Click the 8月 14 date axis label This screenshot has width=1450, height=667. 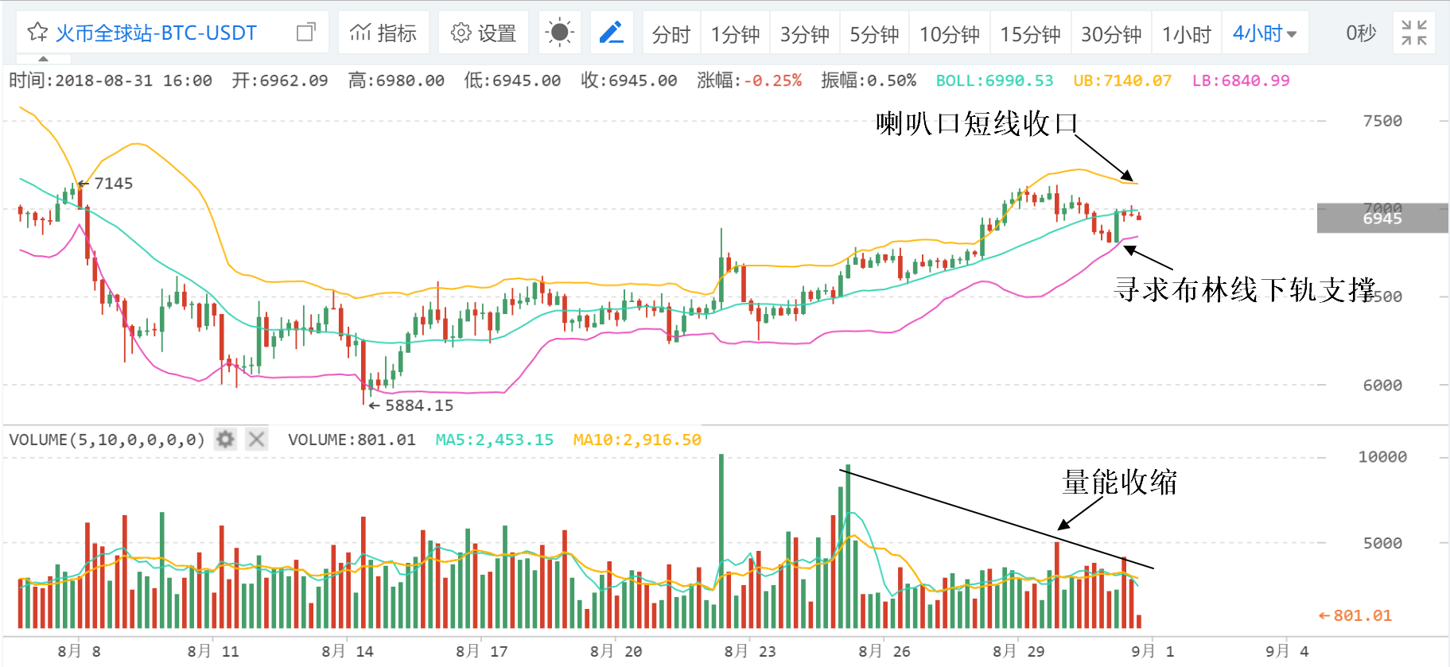coord(347,651)
